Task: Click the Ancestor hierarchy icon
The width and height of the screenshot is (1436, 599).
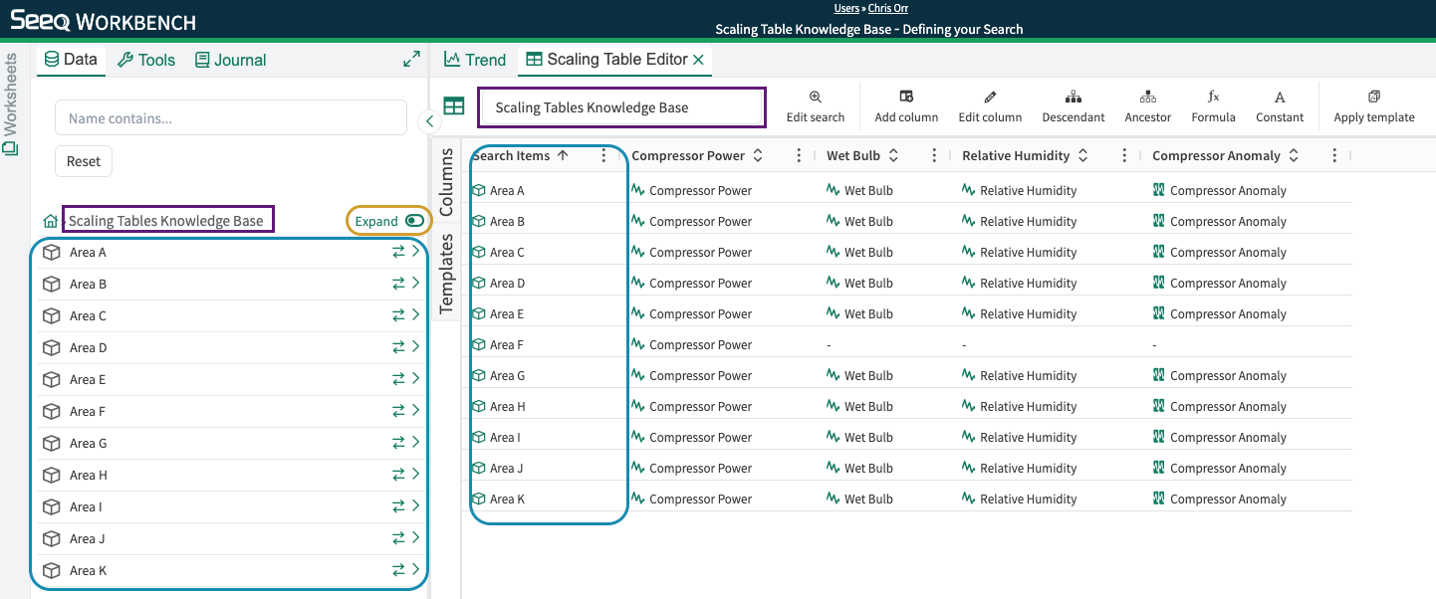Action: 1148,98
